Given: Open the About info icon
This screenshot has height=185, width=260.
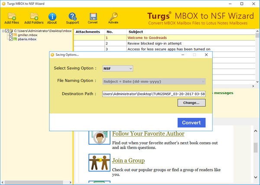Looking at the screenshot, I should click(x=52, y=17).
